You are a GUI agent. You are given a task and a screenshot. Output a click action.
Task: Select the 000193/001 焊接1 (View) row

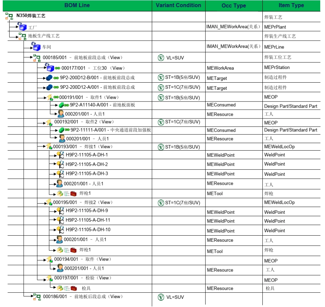tap(164, 147)
